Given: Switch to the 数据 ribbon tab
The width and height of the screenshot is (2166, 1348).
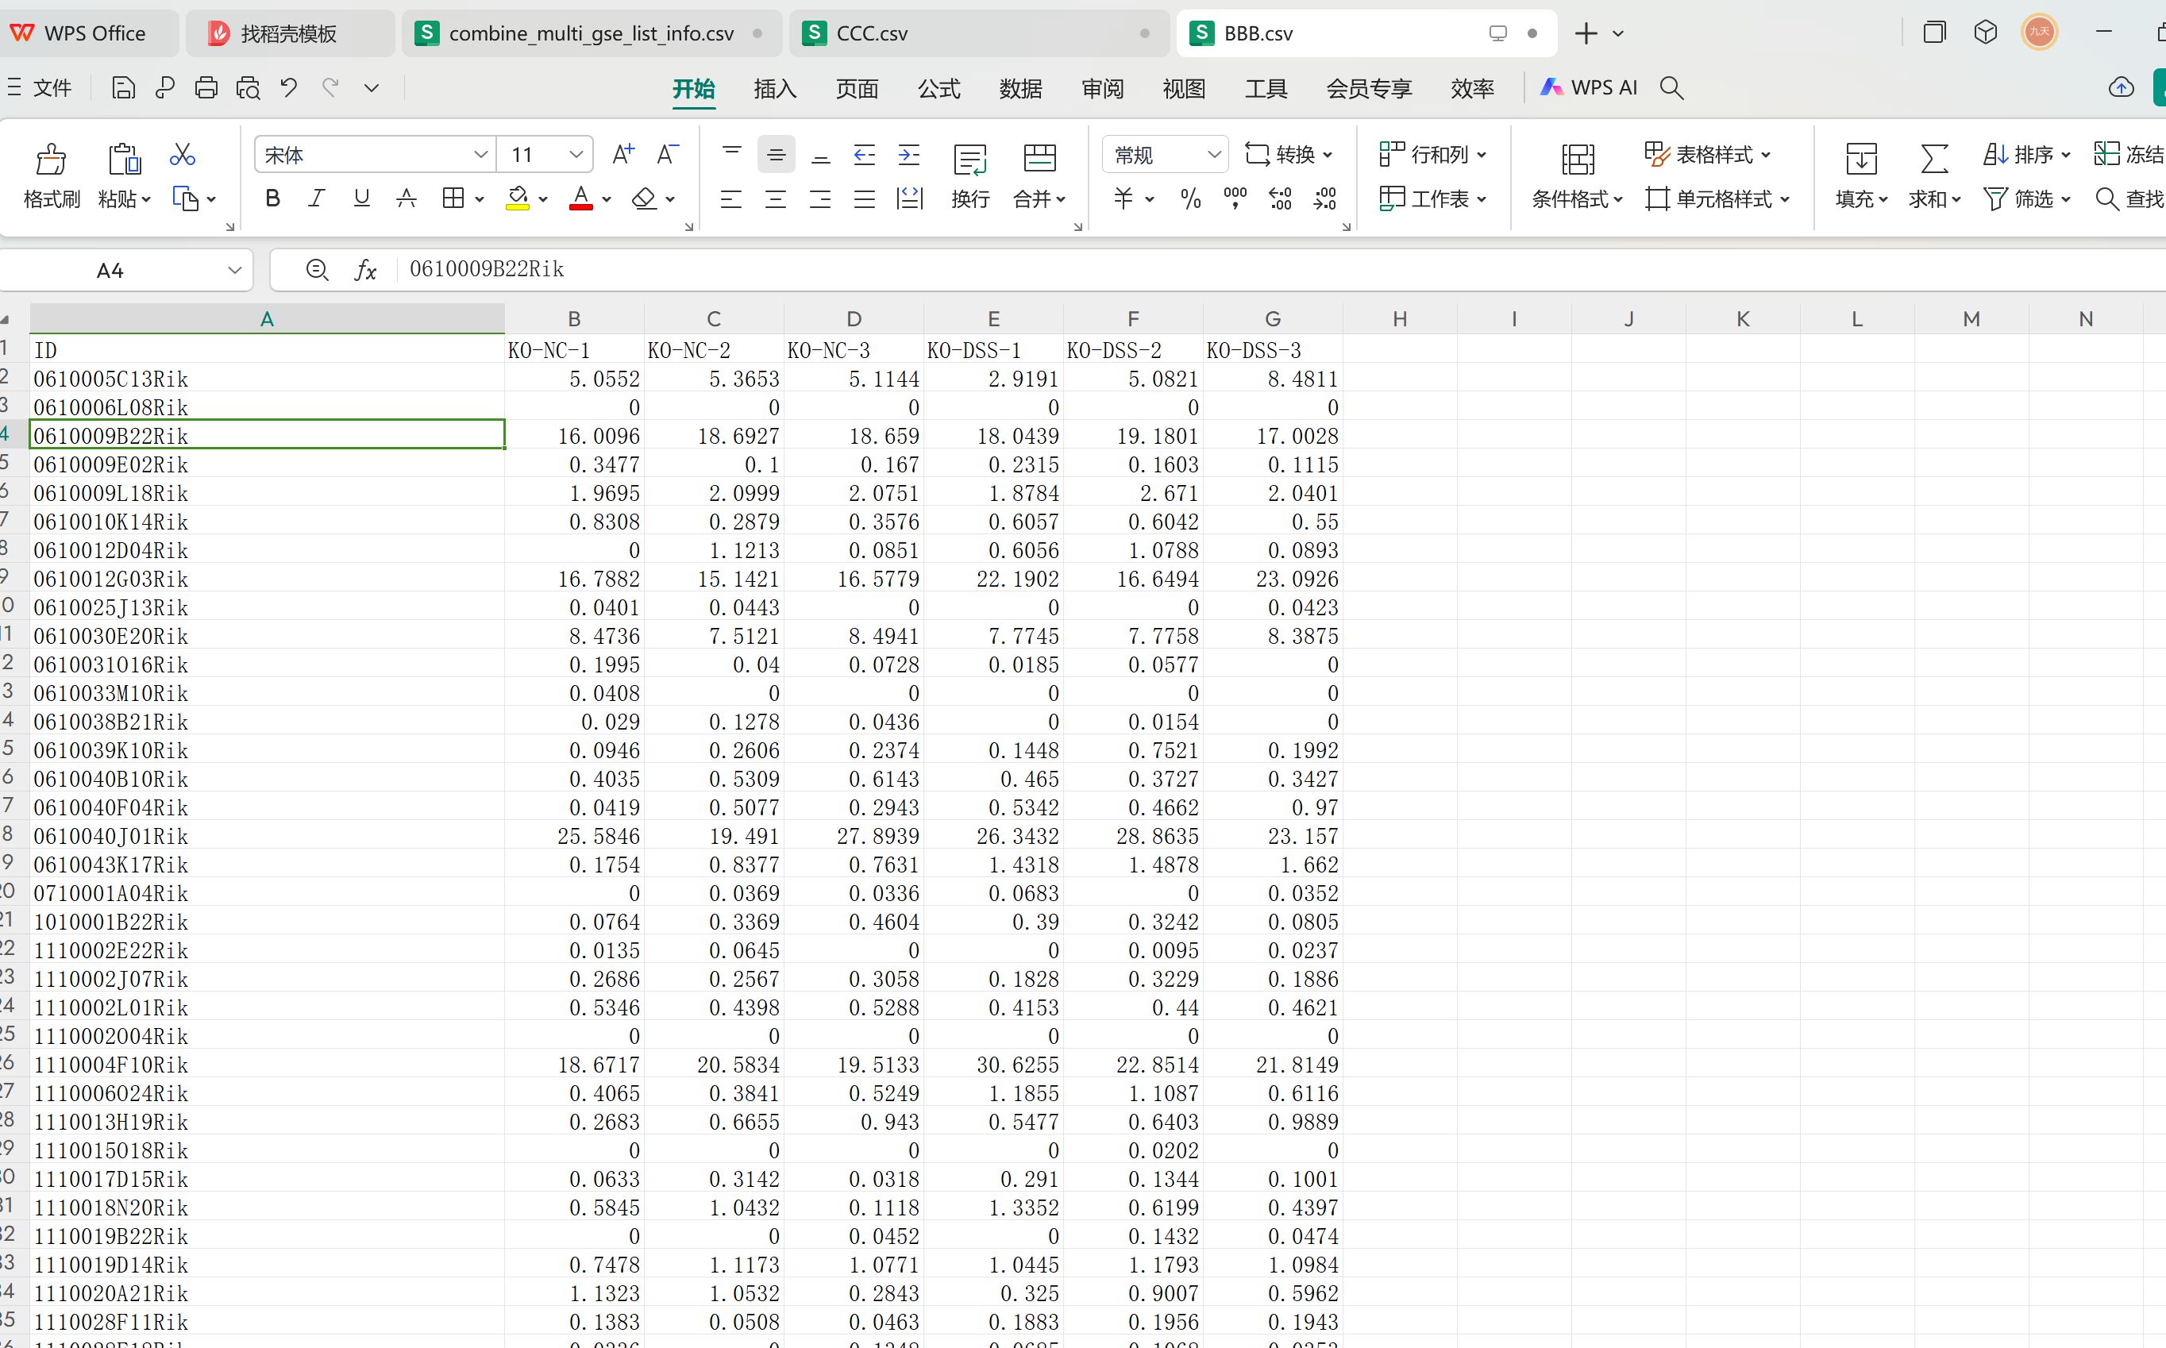Looking at the screenshot, I should tap(1020, 88).
